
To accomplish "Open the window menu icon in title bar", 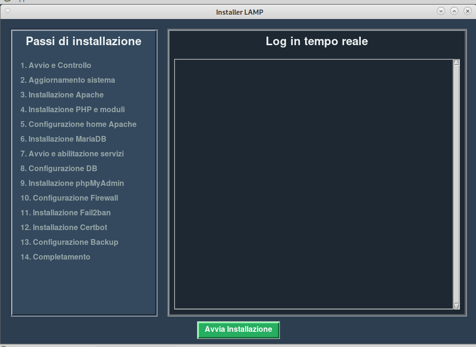I will pyautogui.click(x=8, y=11).
